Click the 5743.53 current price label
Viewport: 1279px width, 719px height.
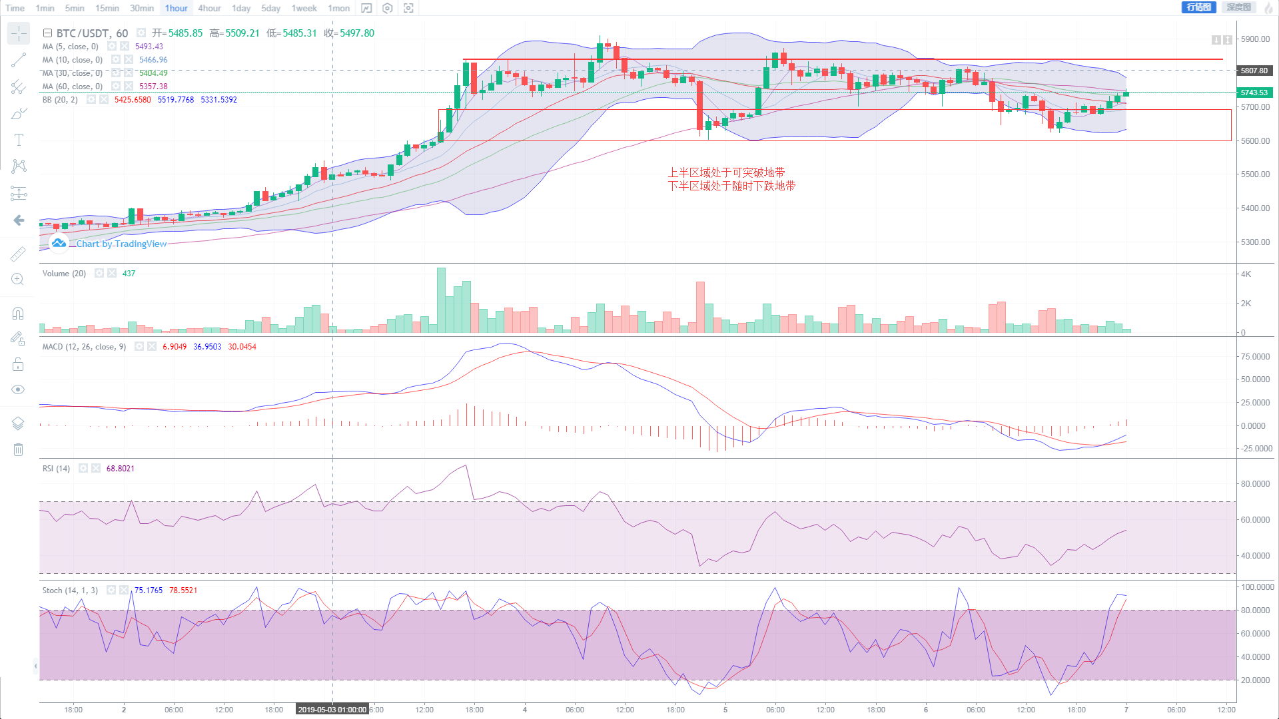pyautogui.click(x=1255, y=93)
